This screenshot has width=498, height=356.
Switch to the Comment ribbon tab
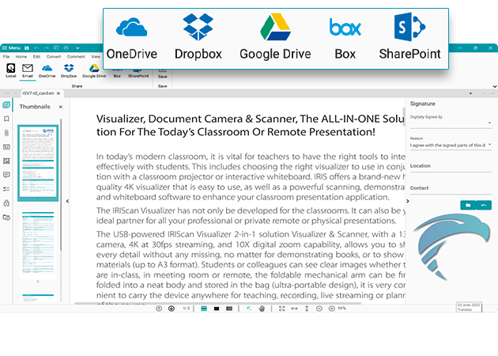76,57
